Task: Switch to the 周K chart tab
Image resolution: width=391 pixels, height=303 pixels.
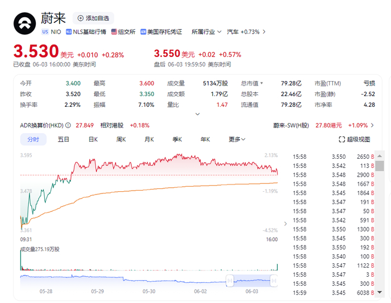Action: click(121, 139)
